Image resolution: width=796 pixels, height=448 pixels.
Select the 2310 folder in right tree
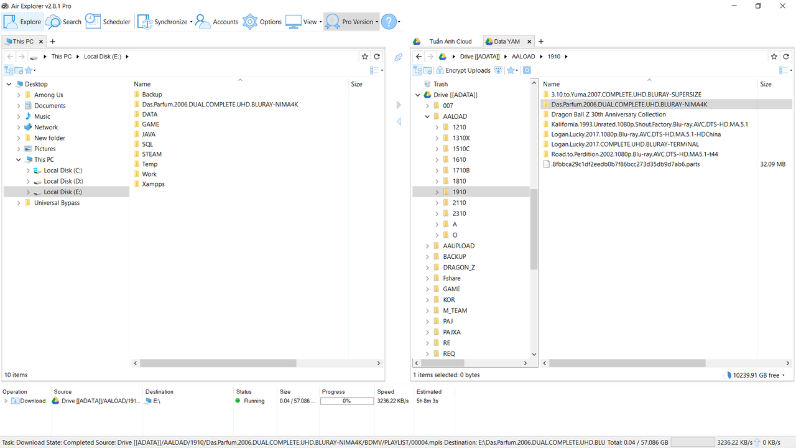459,213
